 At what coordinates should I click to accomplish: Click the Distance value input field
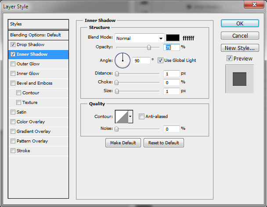click(x=172, y=74)
